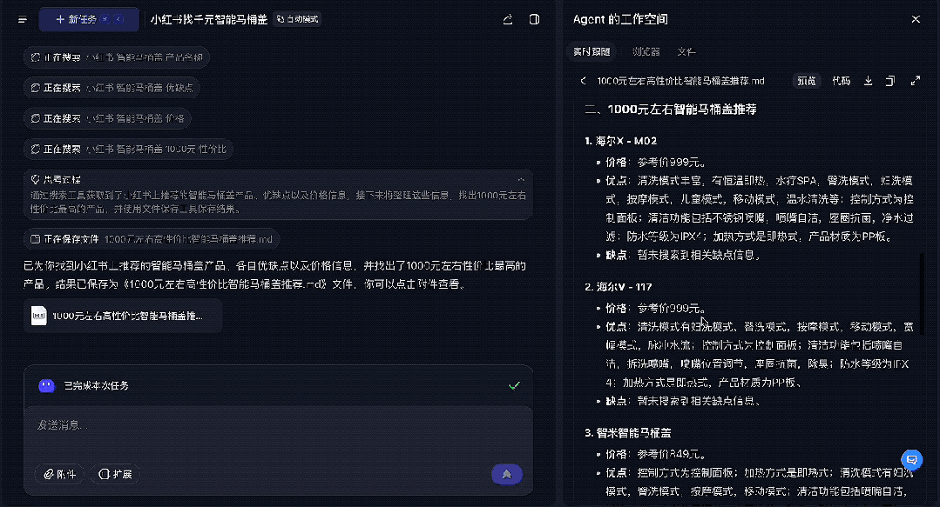
Task: Click the 3. 智米智能马桶盖 heading
Action: coord(627,433)
